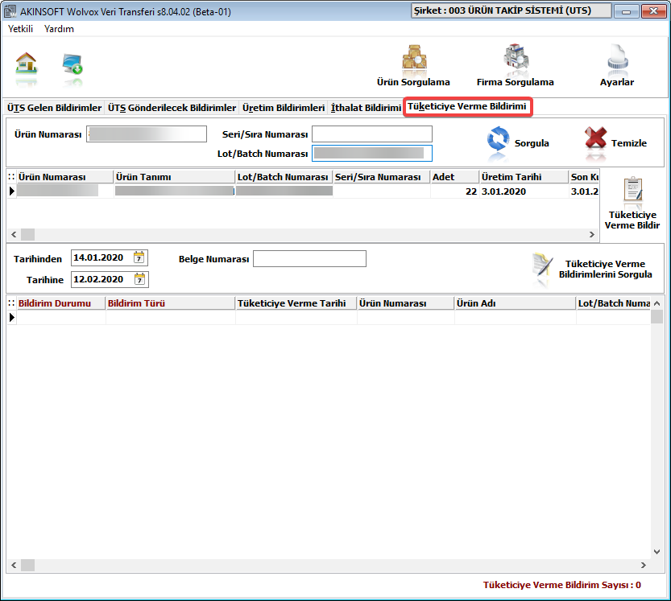The height and width of the screenshot is (601, 671).
Task: Click the Ürün Numarası input field
Action: click(147, 134)
